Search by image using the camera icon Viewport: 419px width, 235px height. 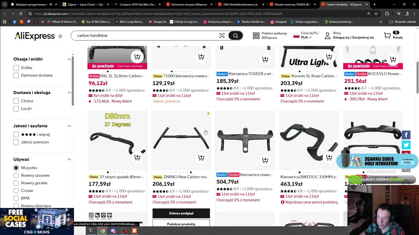coord(222,36)
